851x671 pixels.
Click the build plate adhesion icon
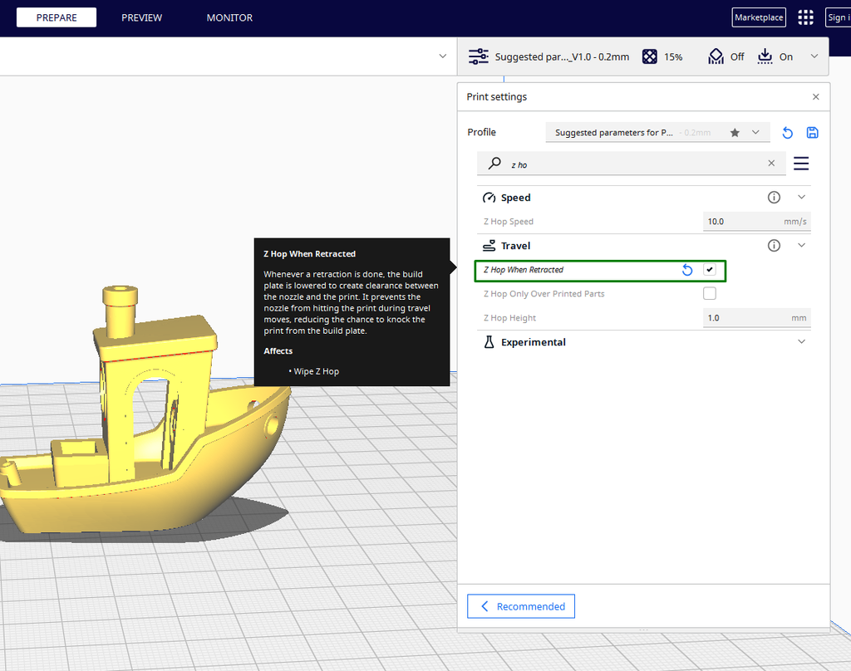click(765, 56)
